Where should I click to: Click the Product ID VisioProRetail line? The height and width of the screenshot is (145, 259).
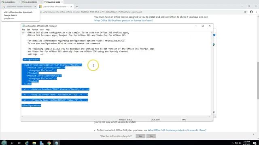44,76
